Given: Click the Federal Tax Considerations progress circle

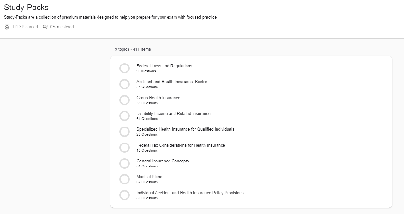Looking at the screenshot, I should tap(124, 148).
